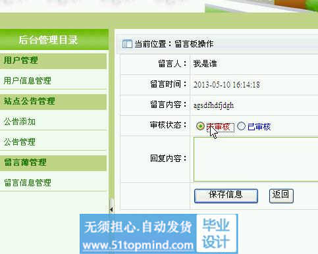The image size is (318, 254).
Task: Open the www.51topmind.com banner link
Action: click(x=138, y=245)
